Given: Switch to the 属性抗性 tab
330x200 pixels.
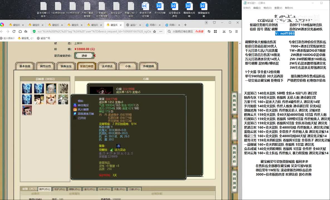Looking at the screenshot, I should (x=45, y=66).
